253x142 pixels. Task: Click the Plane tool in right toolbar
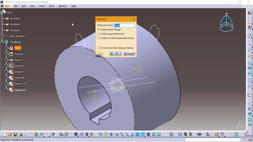pos(250,56)
